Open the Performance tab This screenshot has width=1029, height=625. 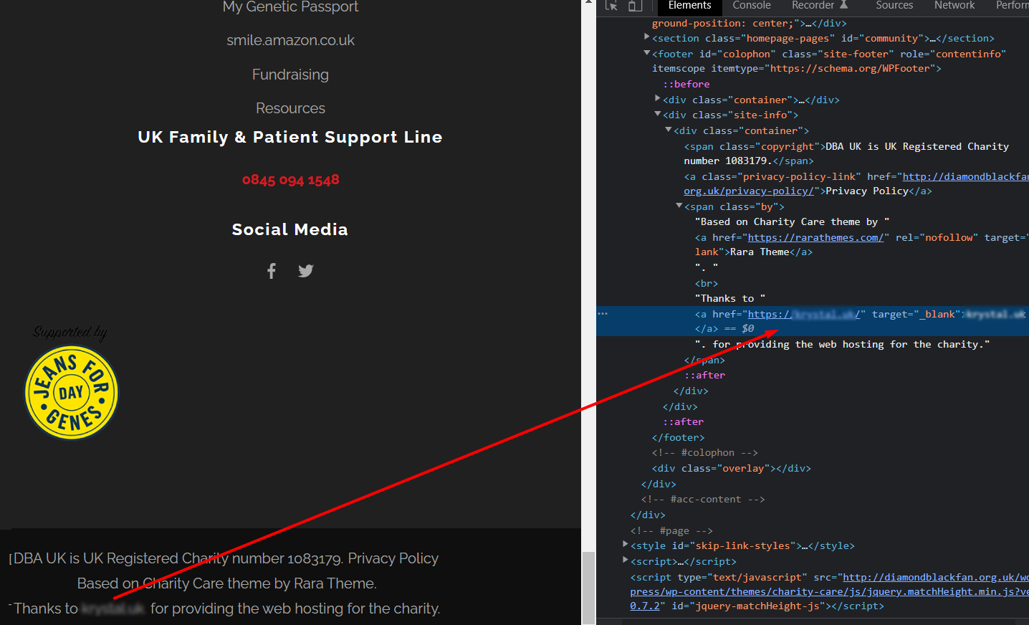click(x=1012, y=6)
